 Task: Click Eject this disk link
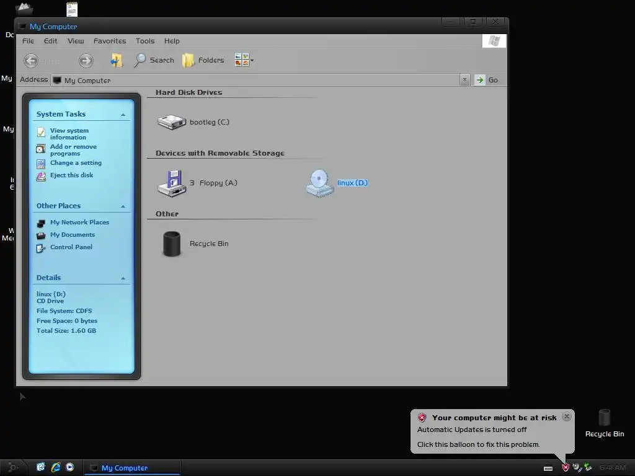[72, 175]
